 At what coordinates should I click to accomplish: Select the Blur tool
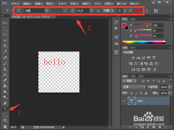(x=5, y=91)
